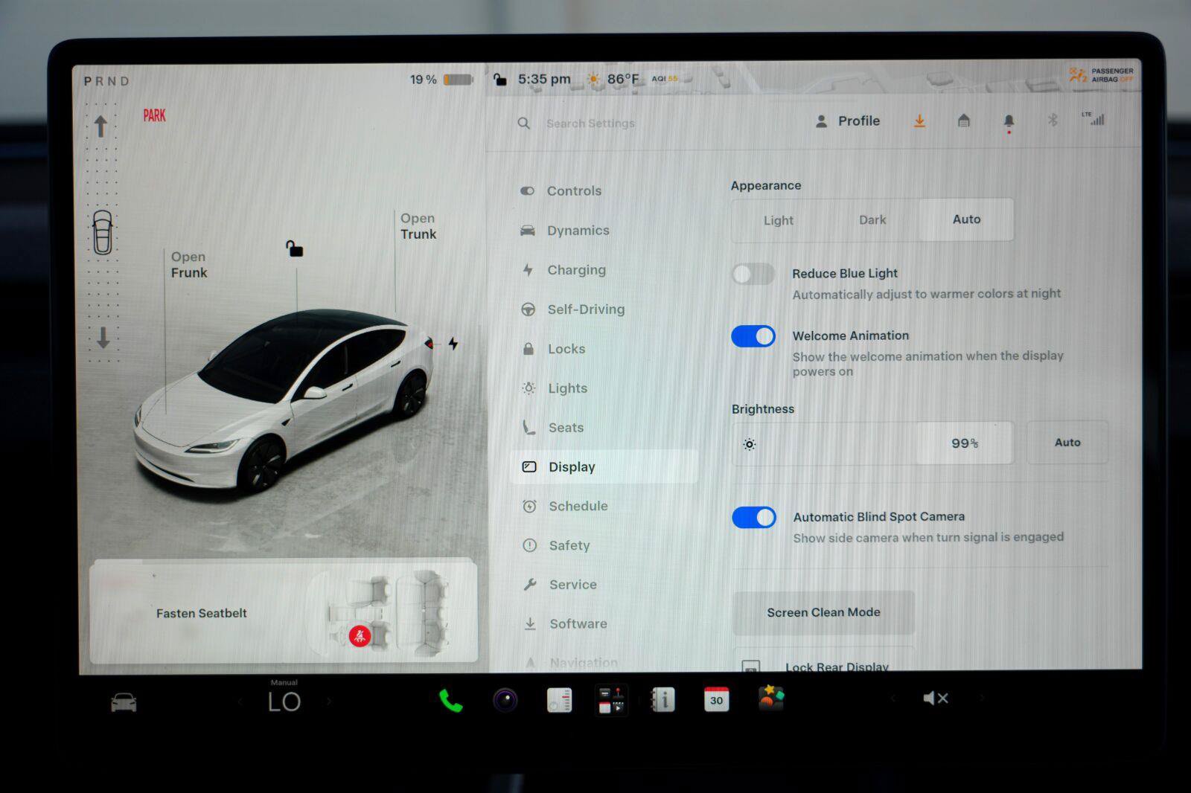Select Dark appearance mode
Screen dimensions: 1191x793
(872, 220)
